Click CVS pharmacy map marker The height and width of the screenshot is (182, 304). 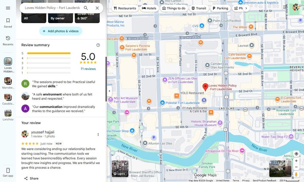pyautogui.click(x=202, y=25)
